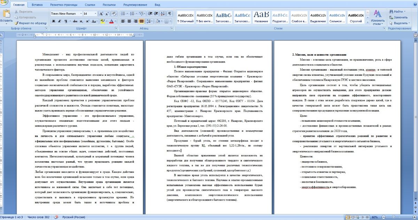The height and width of the screenshot is (220, 418).
Task: Click the font color red A swatch
Action: [x=111, y=21]
